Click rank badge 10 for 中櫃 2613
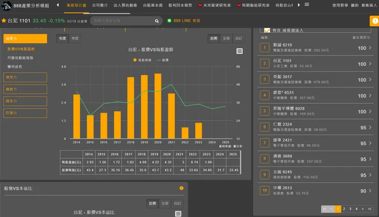The image size is (379, 217). click(x=265, y=190)
